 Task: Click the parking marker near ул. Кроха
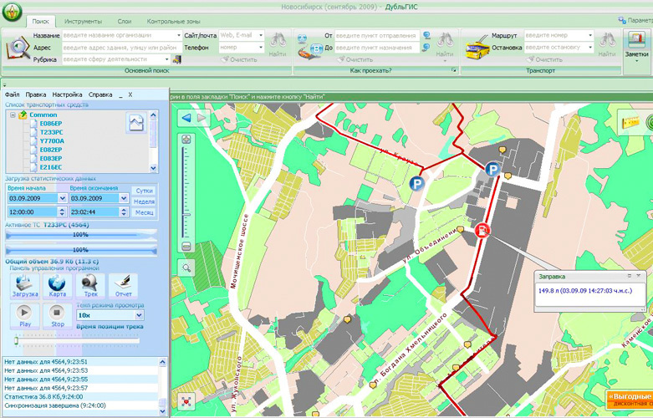click(416, 183)
